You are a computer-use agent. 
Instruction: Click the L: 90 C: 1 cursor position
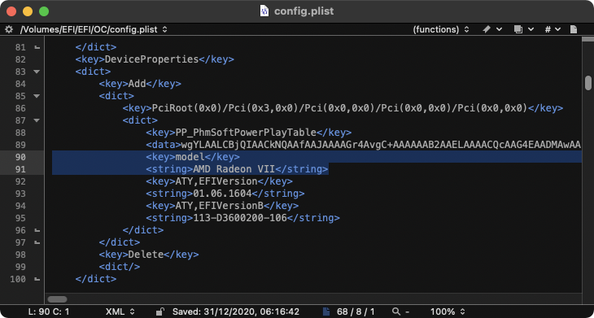[49, 311]
